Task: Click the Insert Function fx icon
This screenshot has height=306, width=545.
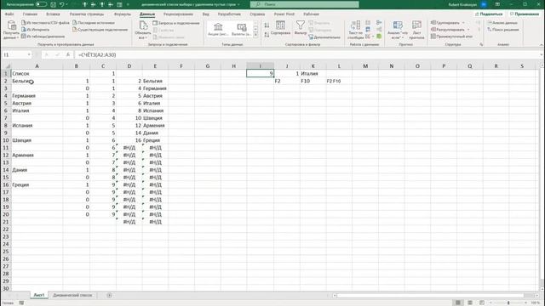Action: 68,54
